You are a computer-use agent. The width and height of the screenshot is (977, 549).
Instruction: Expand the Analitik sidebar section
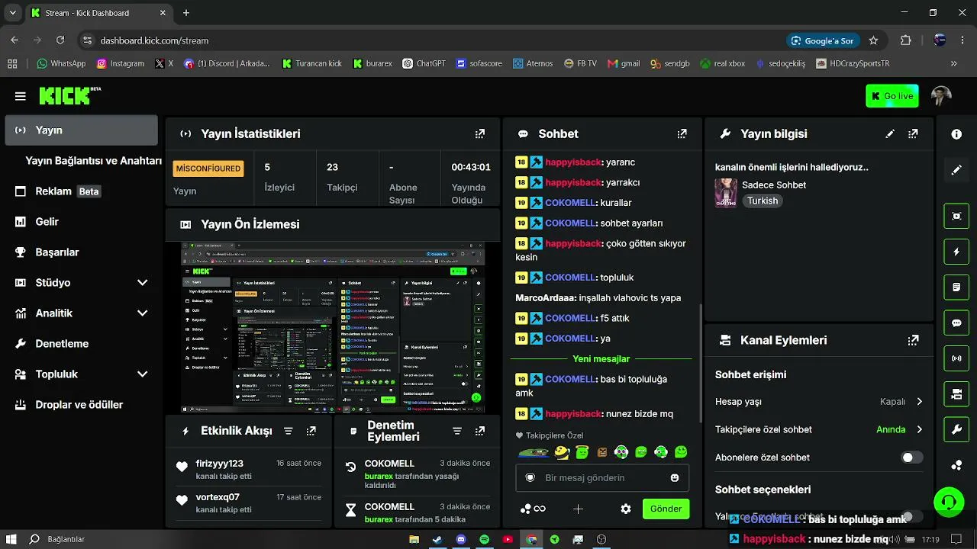(x=142, y=313)
